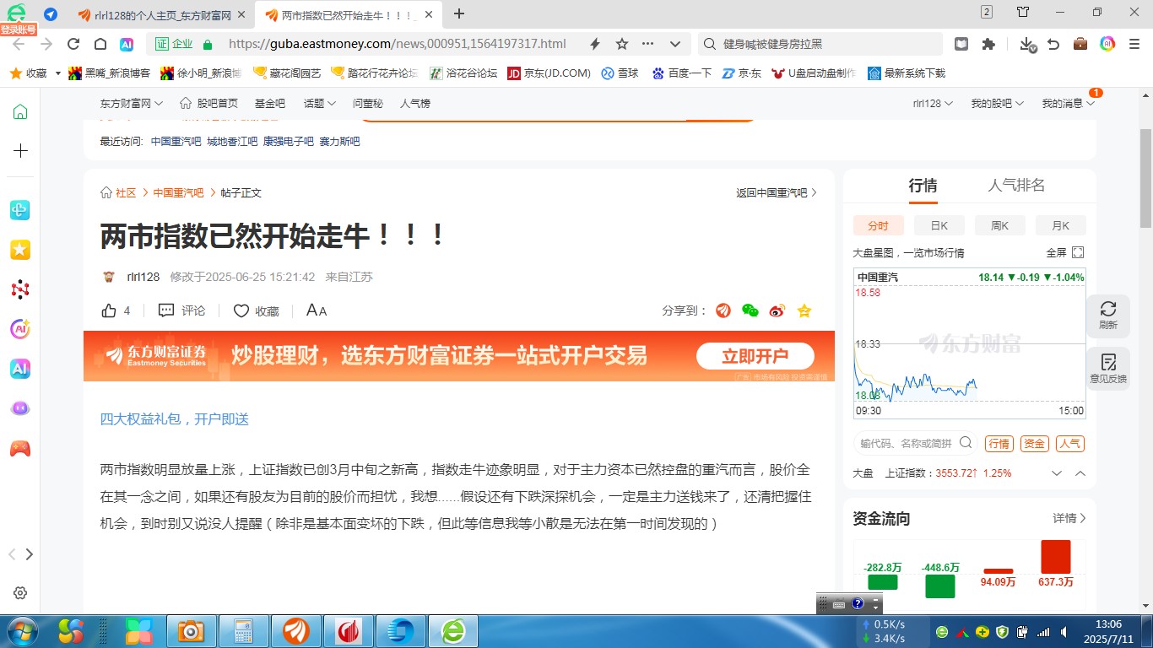The height and width of the screenshot is (648, 1153).
Task: Switch chart to 周K
Action: point(1000,225)
